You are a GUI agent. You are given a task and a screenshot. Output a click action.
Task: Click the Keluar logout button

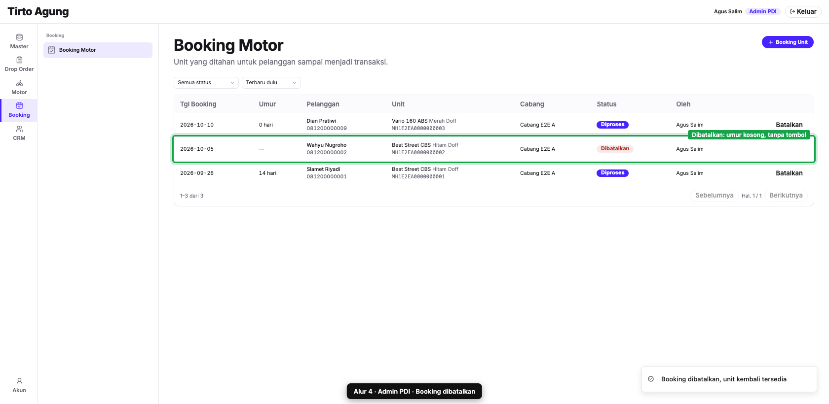coord(803,11)
